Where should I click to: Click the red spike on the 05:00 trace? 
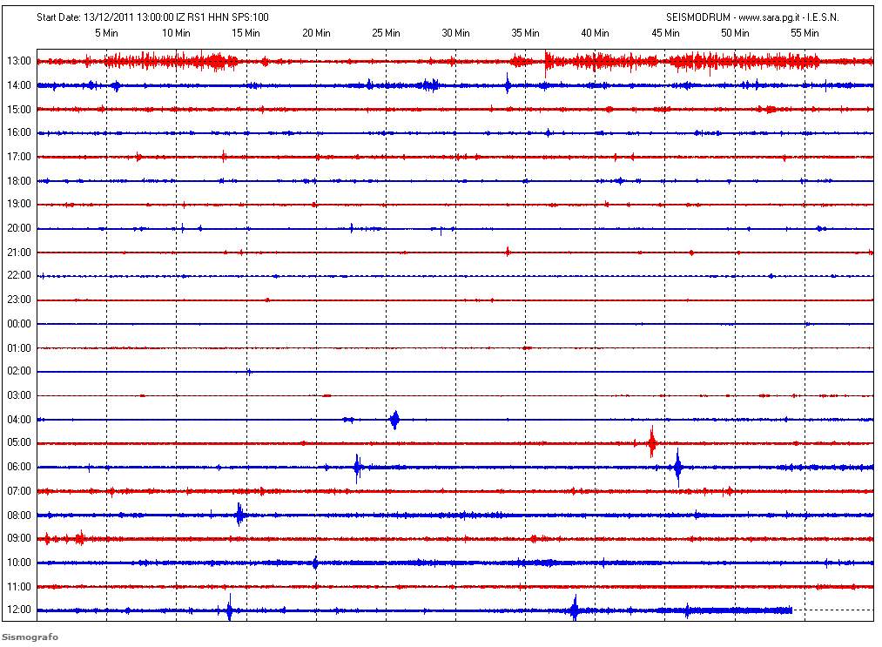click(651, 442)
